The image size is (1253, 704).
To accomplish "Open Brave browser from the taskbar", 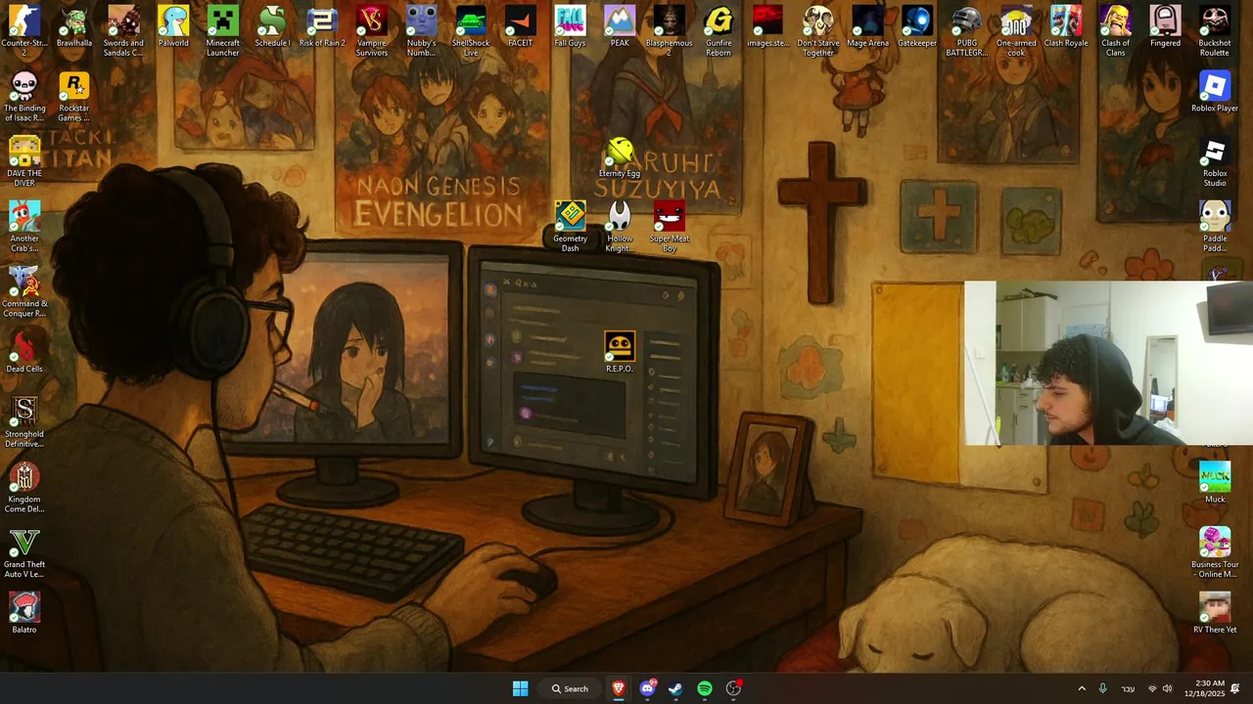I will click(618, 688).
